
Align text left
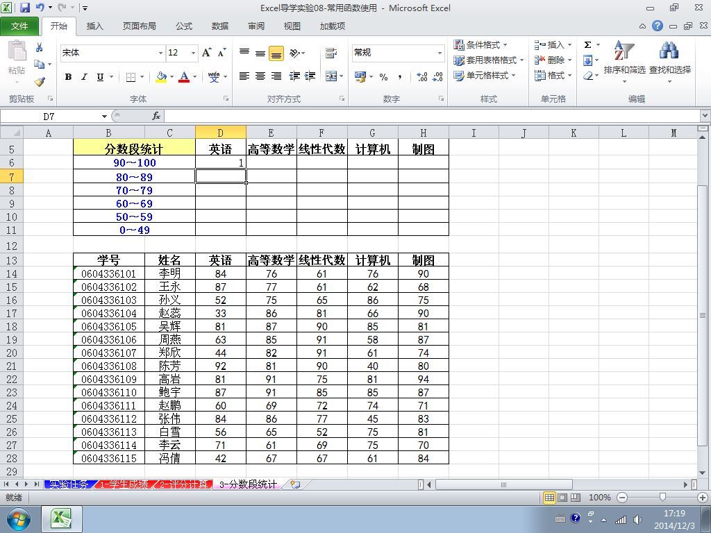click(244, 76)
